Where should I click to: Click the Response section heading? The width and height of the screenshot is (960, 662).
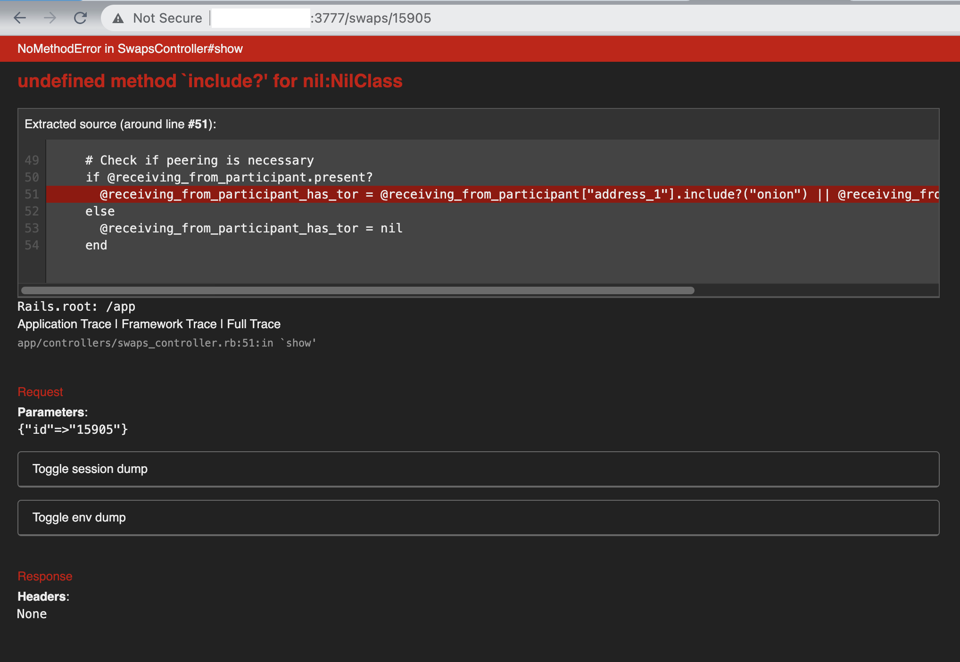click(45, 576)
